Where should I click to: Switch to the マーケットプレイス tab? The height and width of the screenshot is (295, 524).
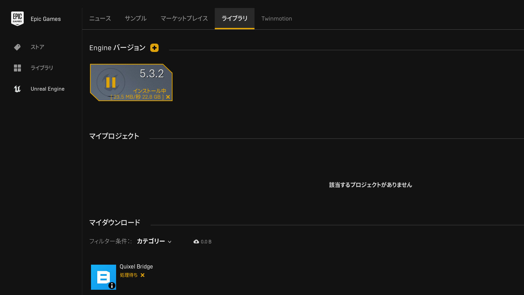tap(184, 18)
